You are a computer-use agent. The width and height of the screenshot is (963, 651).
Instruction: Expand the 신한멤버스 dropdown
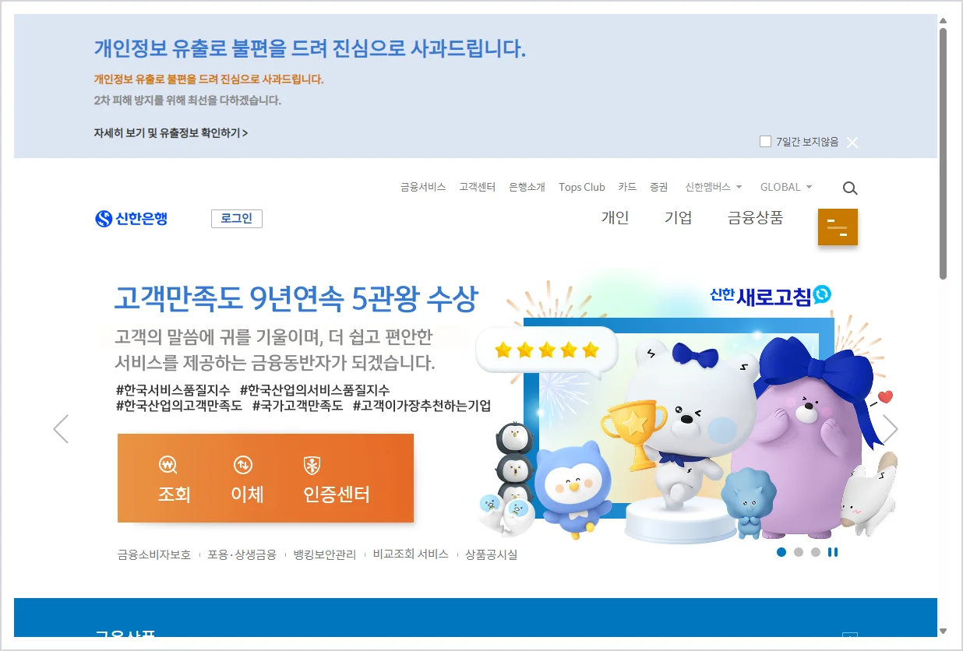click(x=714, y=187)
